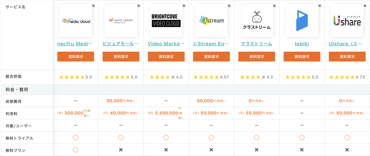The width and height of the screenshot is (370, 156).
Task: Click the blue tebiki logo icon
Action: click(x=302, y=21)
